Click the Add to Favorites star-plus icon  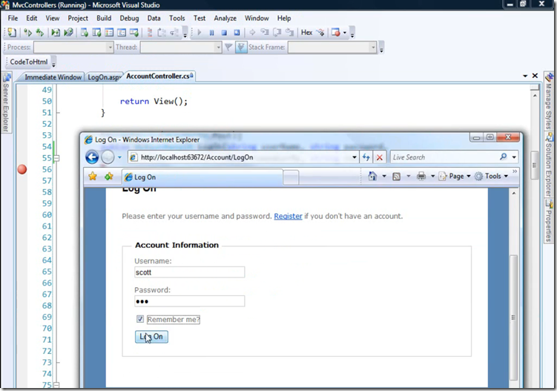pos(109,177)
